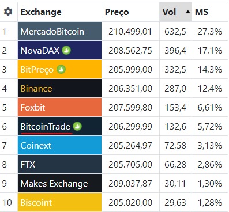Click the BitPreço green thumbs-up badge
Image resolution: width=229 pixels, height=212 pixels.
[x=61, y=69]
